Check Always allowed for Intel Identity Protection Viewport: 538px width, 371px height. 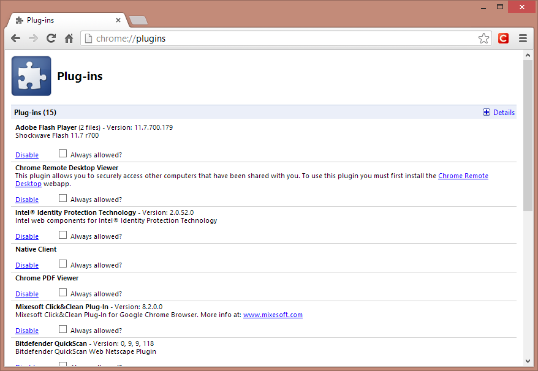click(63, 234)
